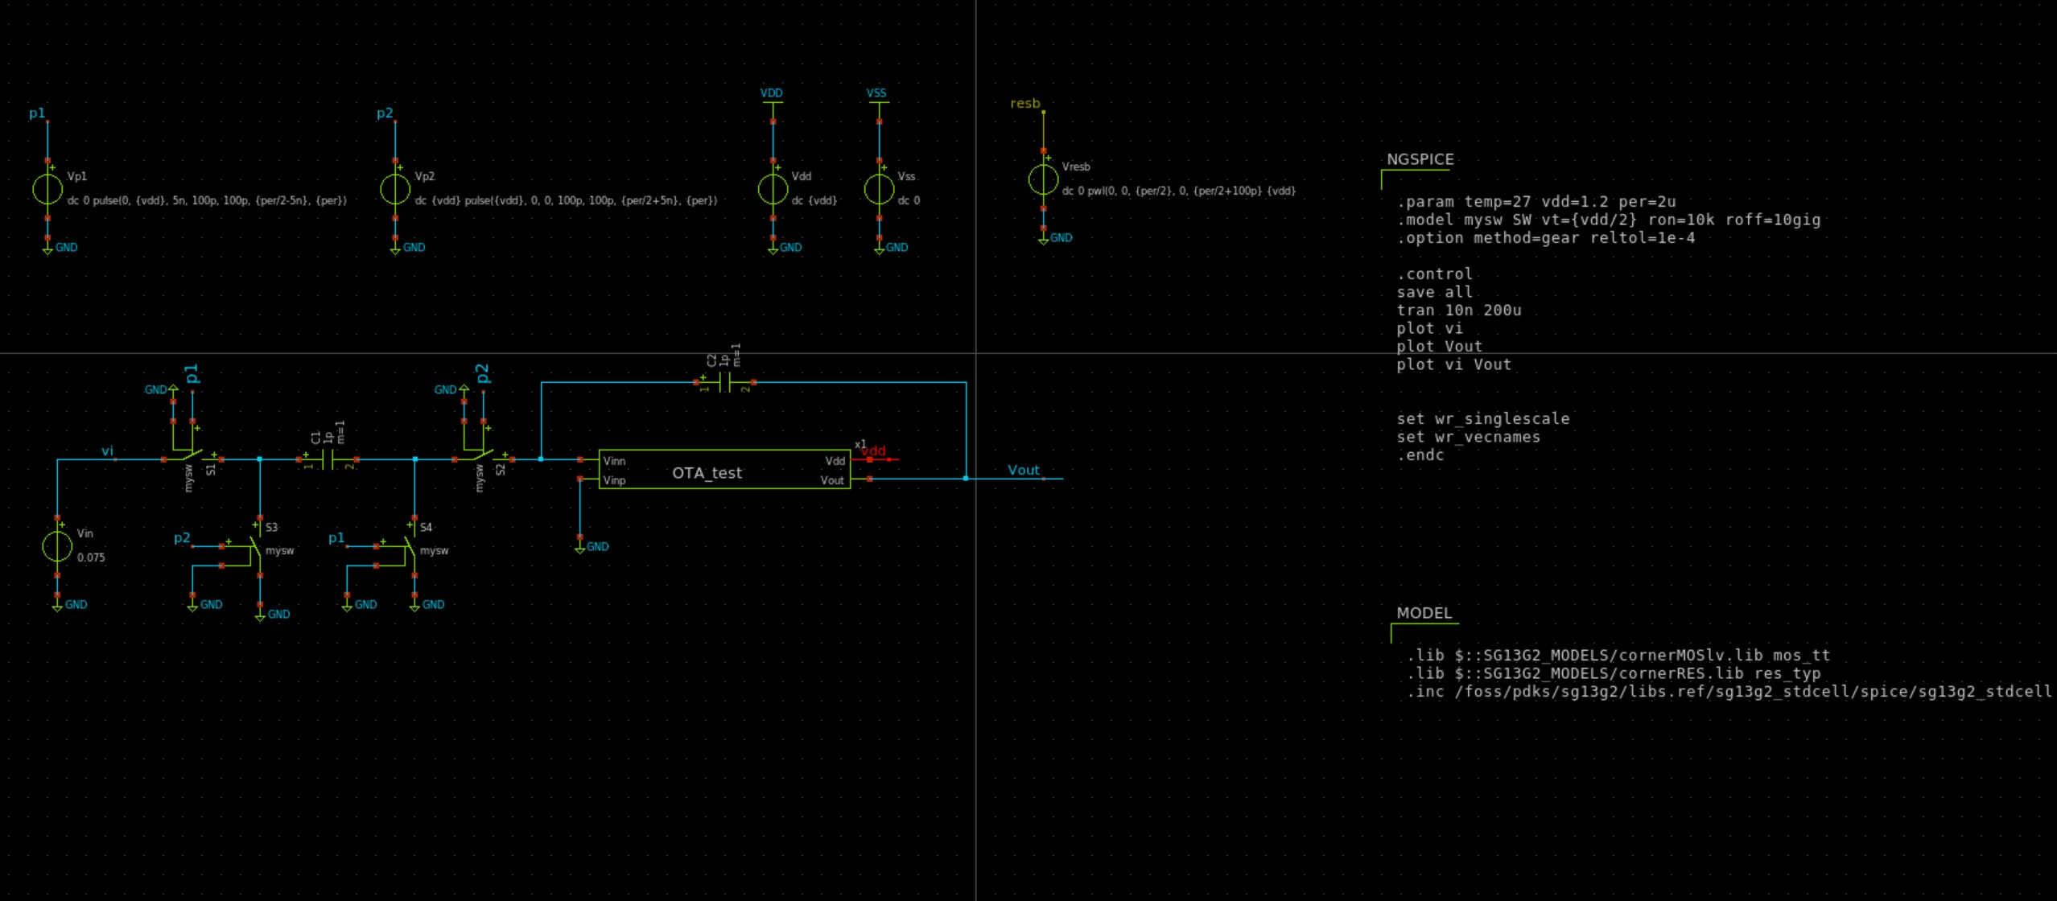Click the MODEL code block title
Viewport: 2057px width, 901px height.
click(x=1424, y=613)
